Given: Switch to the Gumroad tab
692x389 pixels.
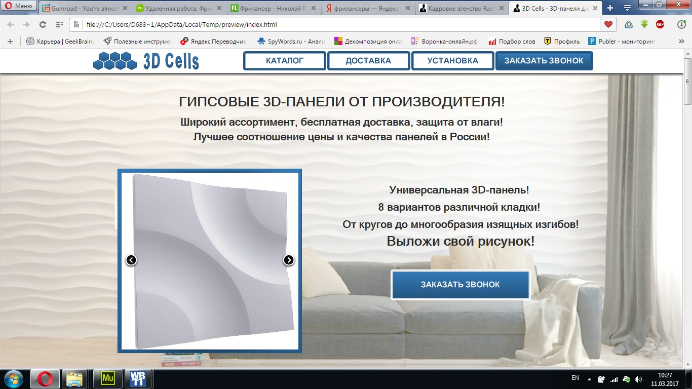Looking at the screenshot, I should point(85,9).
